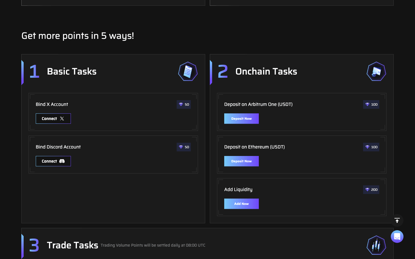
Task: Click the 50 points value for Bind Discord Account
Action: 187,147
